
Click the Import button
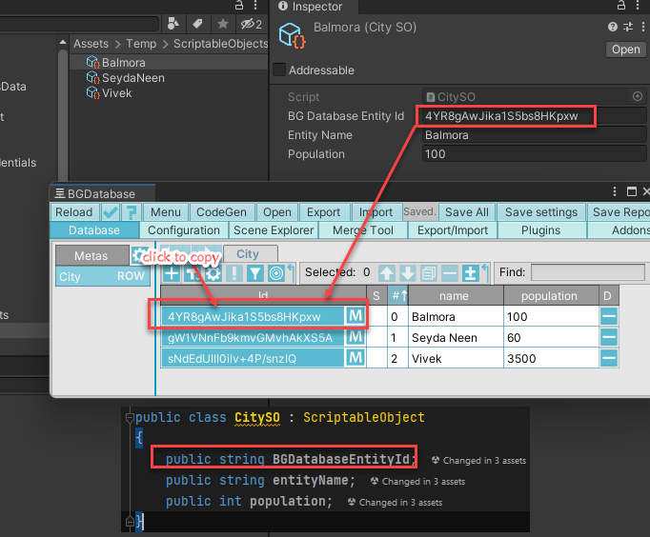coord(376,212)
